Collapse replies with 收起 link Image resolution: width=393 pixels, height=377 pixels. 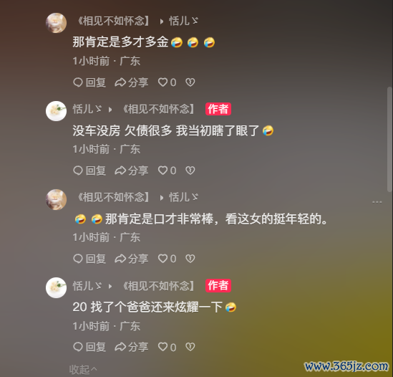(x=83, y=369)
